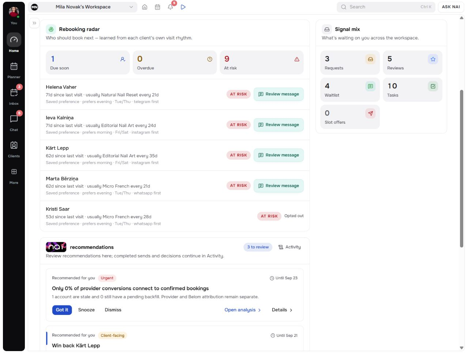
Task: Click the play icon in top bar
Action: point(183,7)
